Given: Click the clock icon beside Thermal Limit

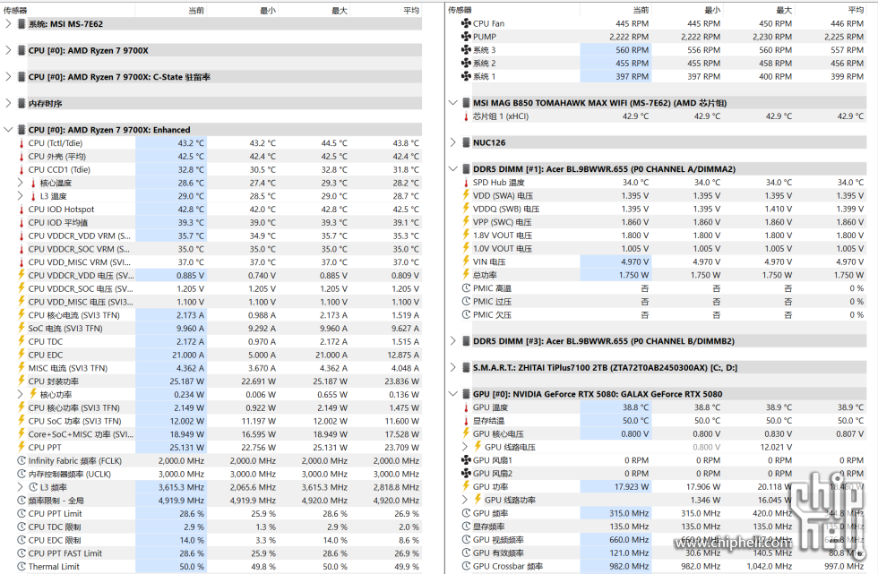Looking at the screenshot, I should [x=22, y=566].
